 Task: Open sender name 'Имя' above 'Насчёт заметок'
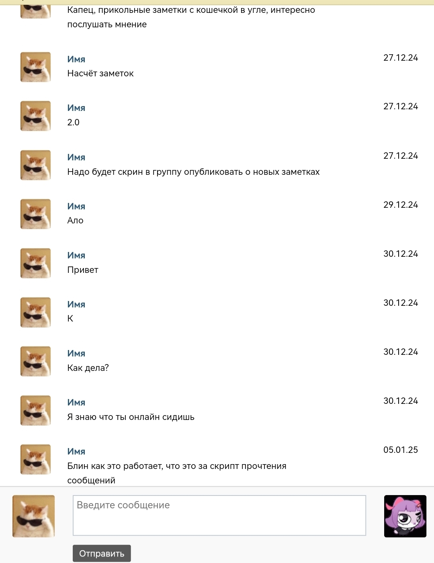76,59
